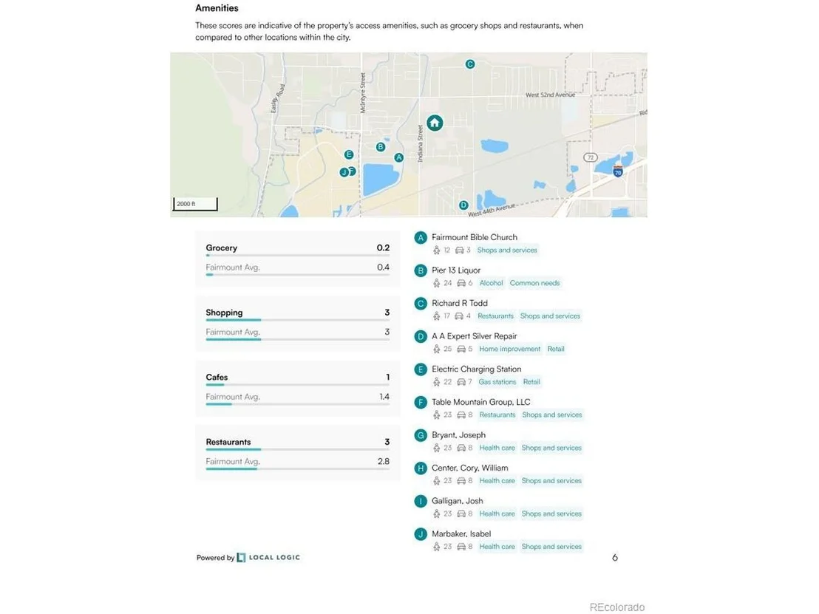Click the Shopping score bar
Viewport: 819px width, 614px height.
tap(298, 320)
